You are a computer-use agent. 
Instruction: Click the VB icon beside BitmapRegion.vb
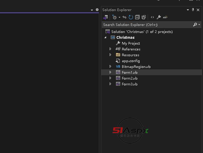[x=118, y=66]
